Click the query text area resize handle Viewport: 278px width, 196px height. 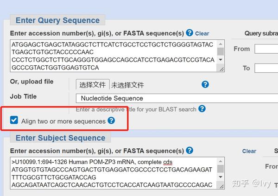pos(221,69)
